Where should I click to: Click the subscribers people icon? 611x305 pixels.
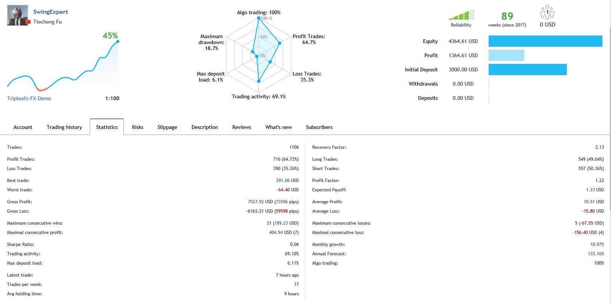[547, 12]
